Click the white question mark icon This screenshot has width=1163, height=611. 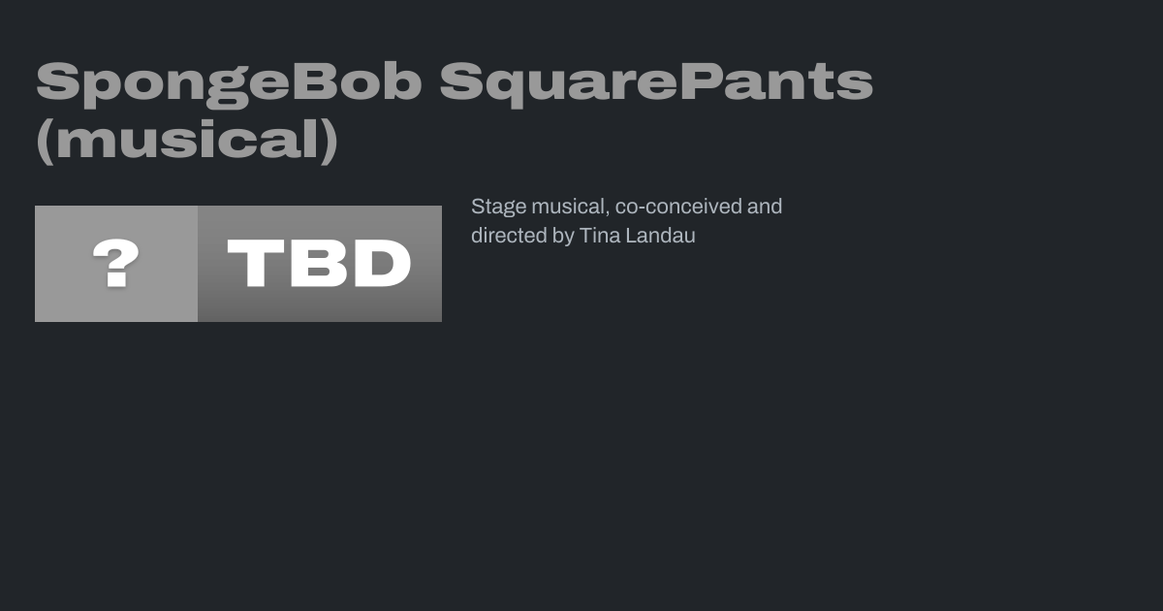coord(116,264)
